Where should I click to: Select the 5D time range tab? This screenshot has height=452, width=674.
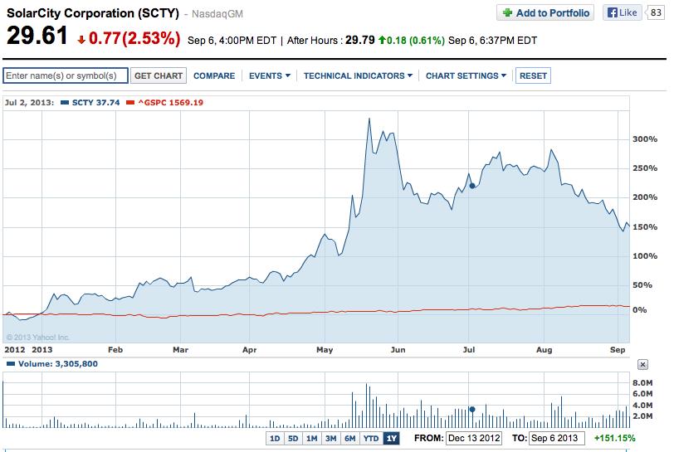[293, 438]
